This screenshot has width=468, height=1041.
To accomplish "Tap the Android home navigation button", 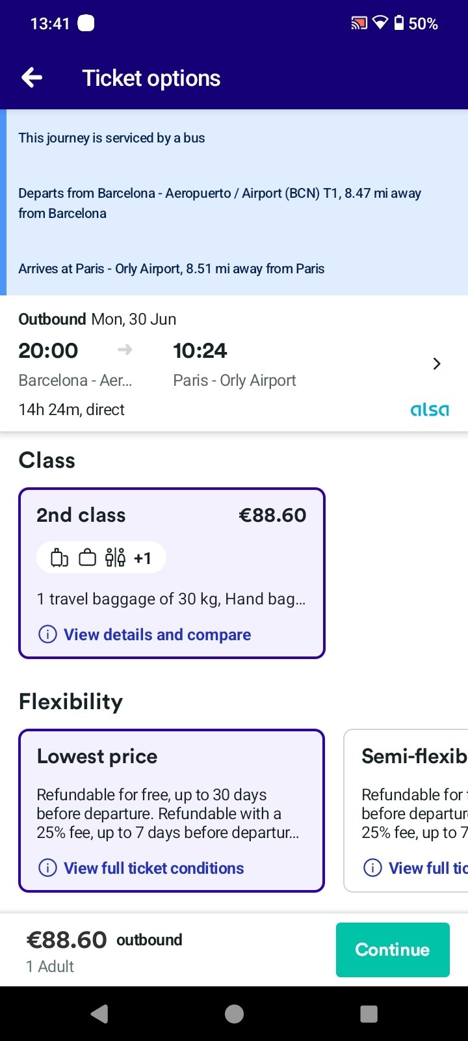I will click(x=234, y=1014).
